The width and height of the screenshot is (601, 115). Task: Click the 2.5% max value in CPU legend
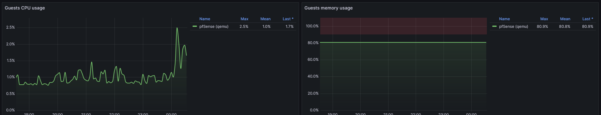click(x=244, y=27)
